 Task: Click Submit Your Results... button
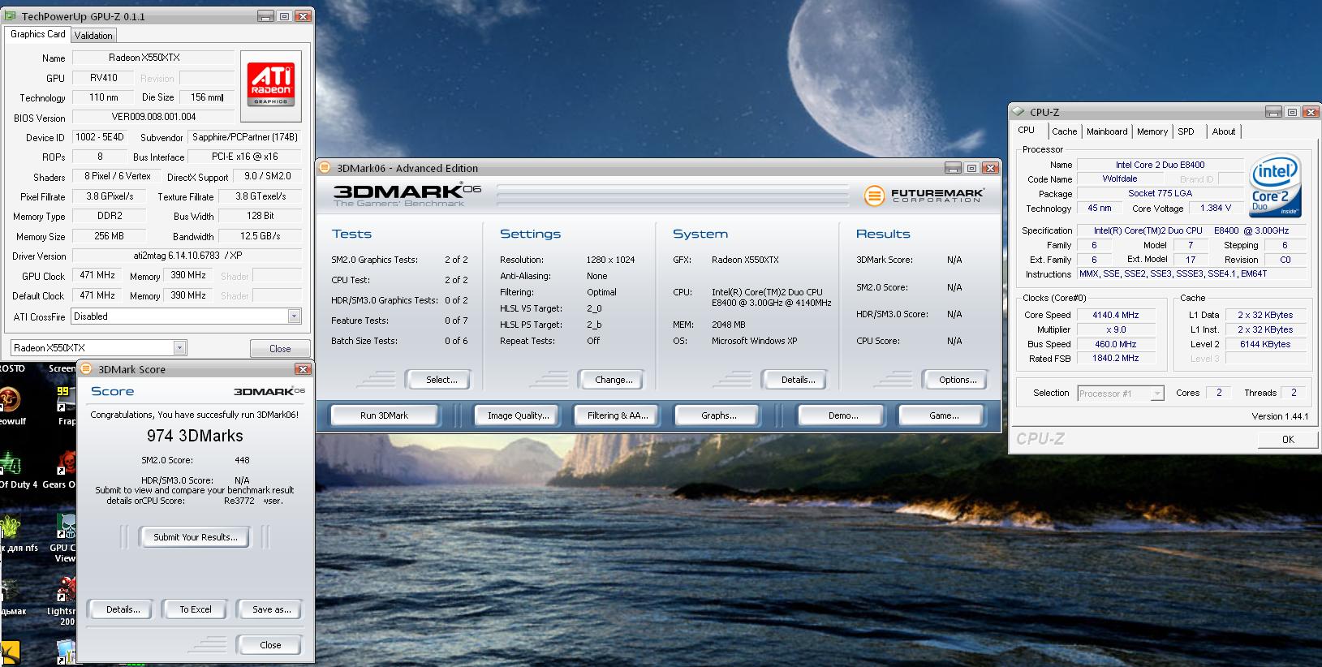(195, 537)
